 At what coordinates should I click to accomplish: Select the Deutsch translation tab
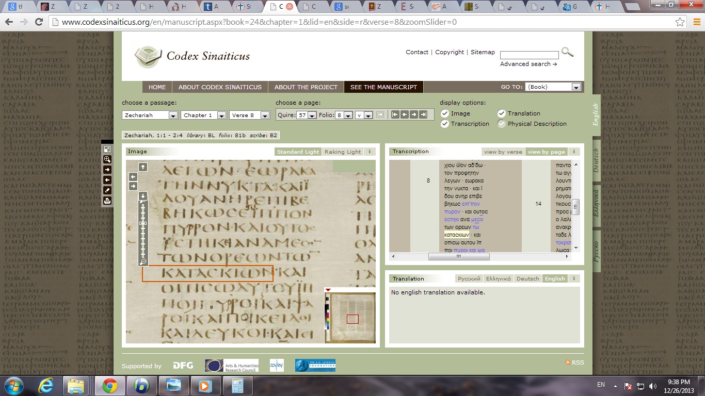pos(527,279)
